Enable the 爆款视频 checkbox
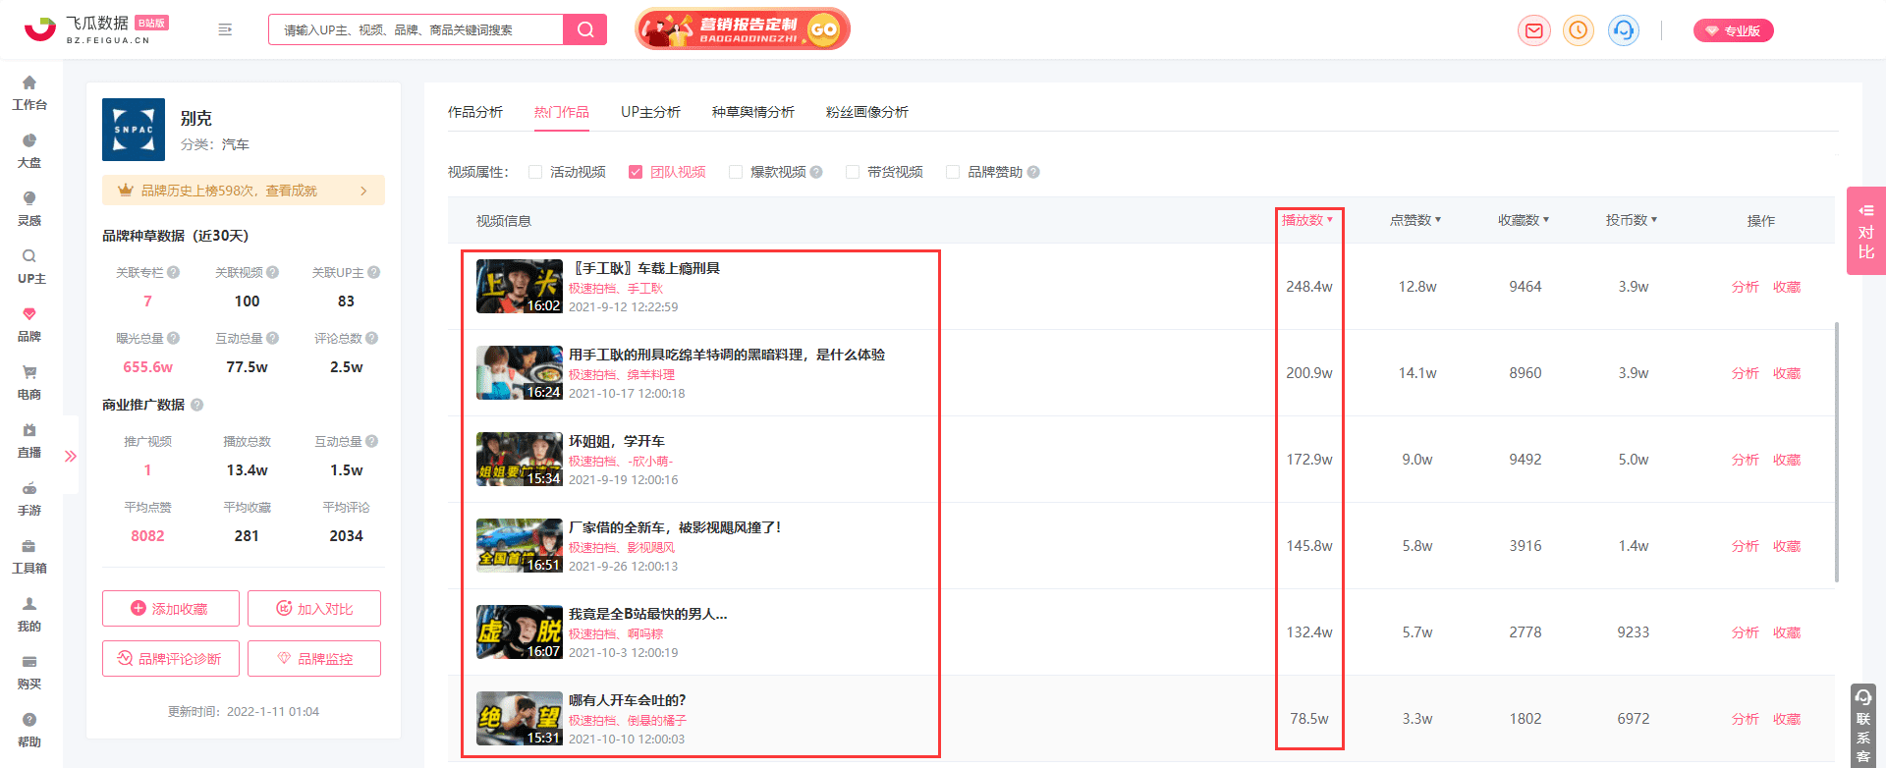Viewport: 1886px width, 768px height. [736, 172]
